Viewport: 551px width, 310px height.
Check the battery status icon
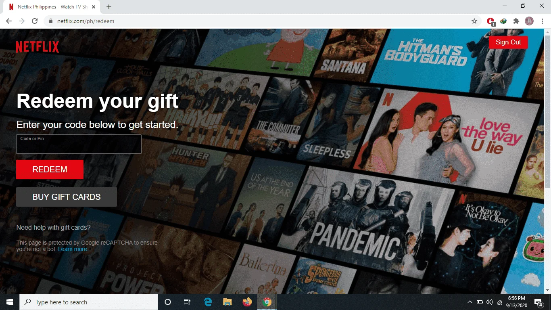(x=480, y=302)
